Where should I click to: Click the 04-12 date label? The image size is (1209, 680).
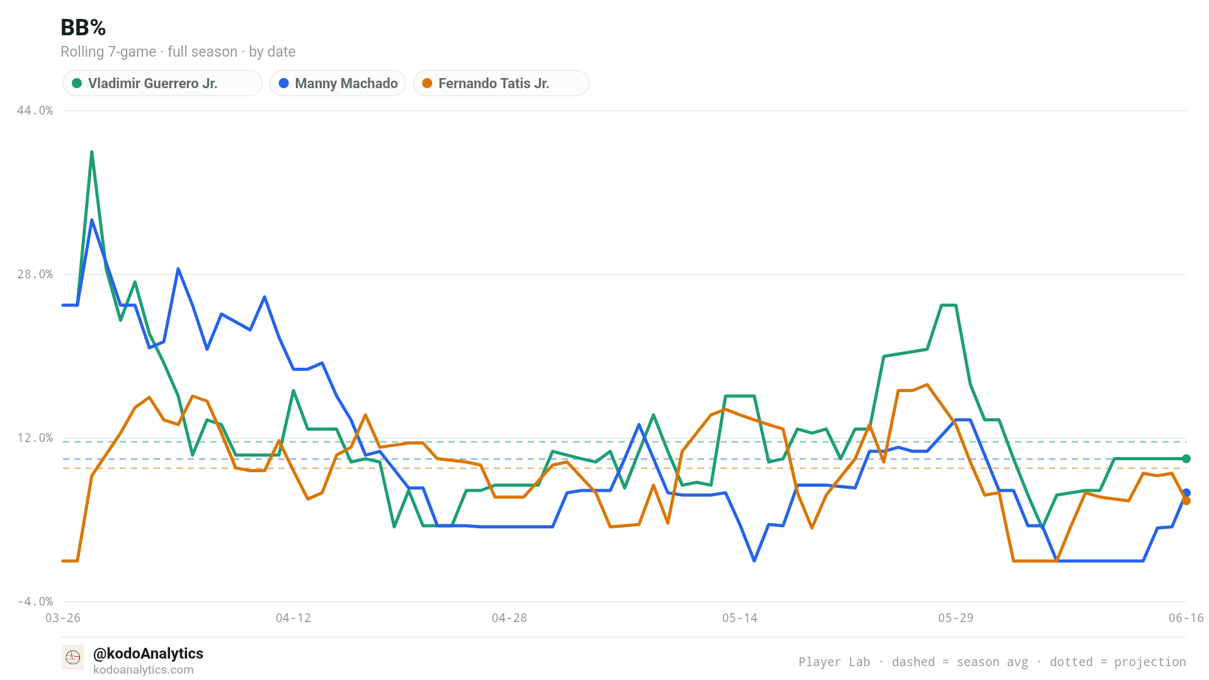[293, 618]
